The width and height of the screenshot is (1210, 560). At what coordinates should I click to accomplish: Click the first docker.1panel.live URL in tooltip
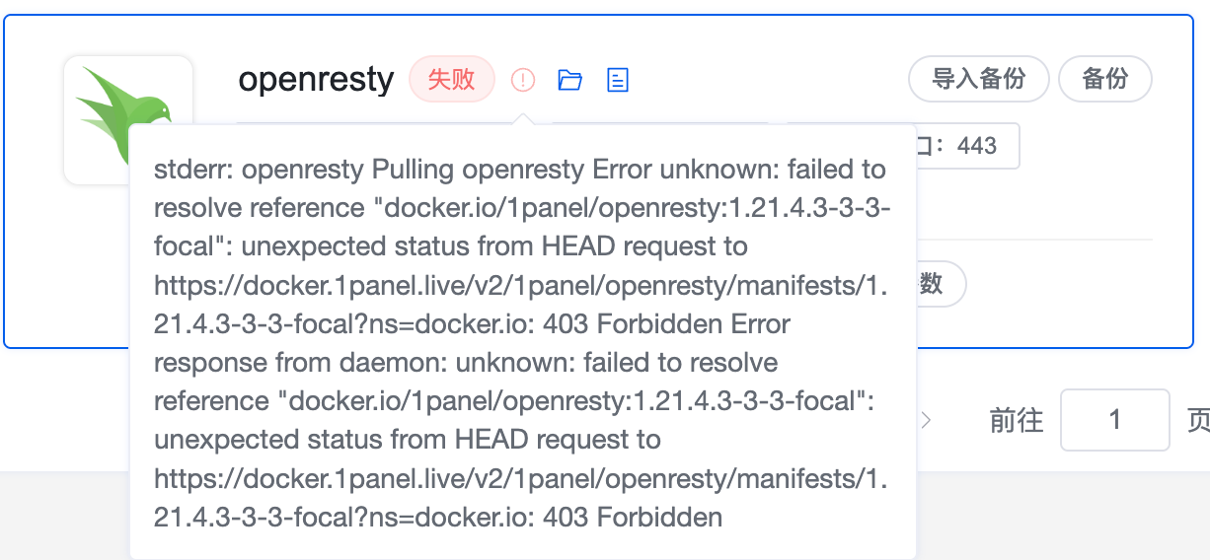coord(520,286)
